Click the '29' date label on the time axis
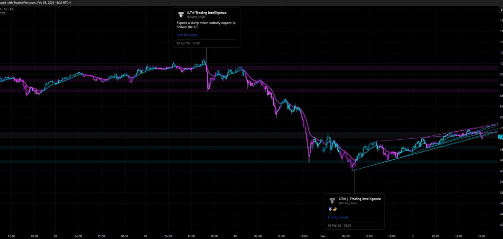Viewport: 503px width, 239px height. (145, 236)
